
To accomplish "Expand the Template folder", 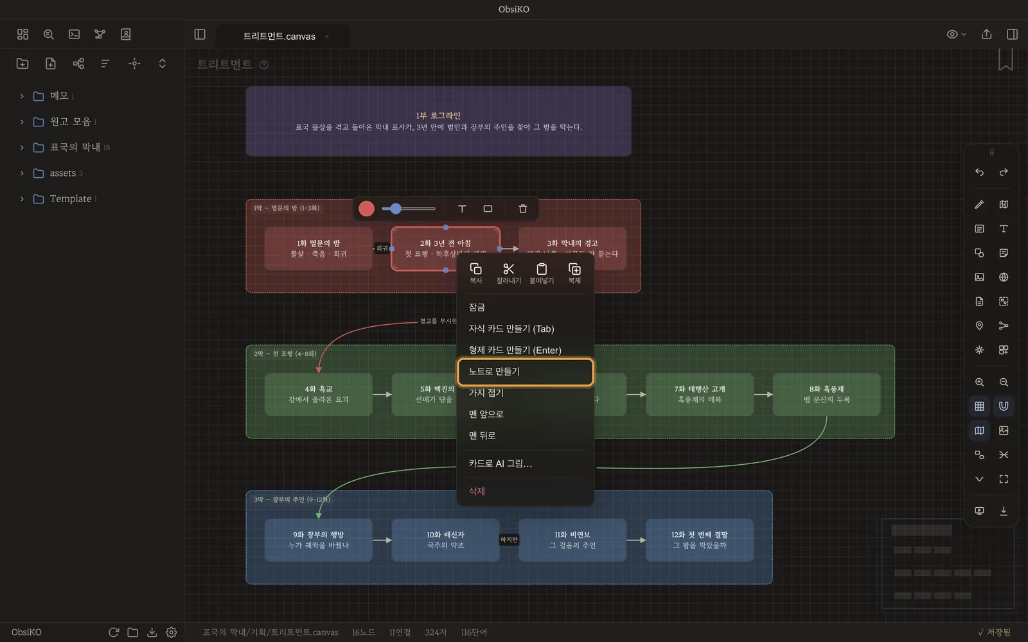I will pyautogui.click(x=22, y=199).
